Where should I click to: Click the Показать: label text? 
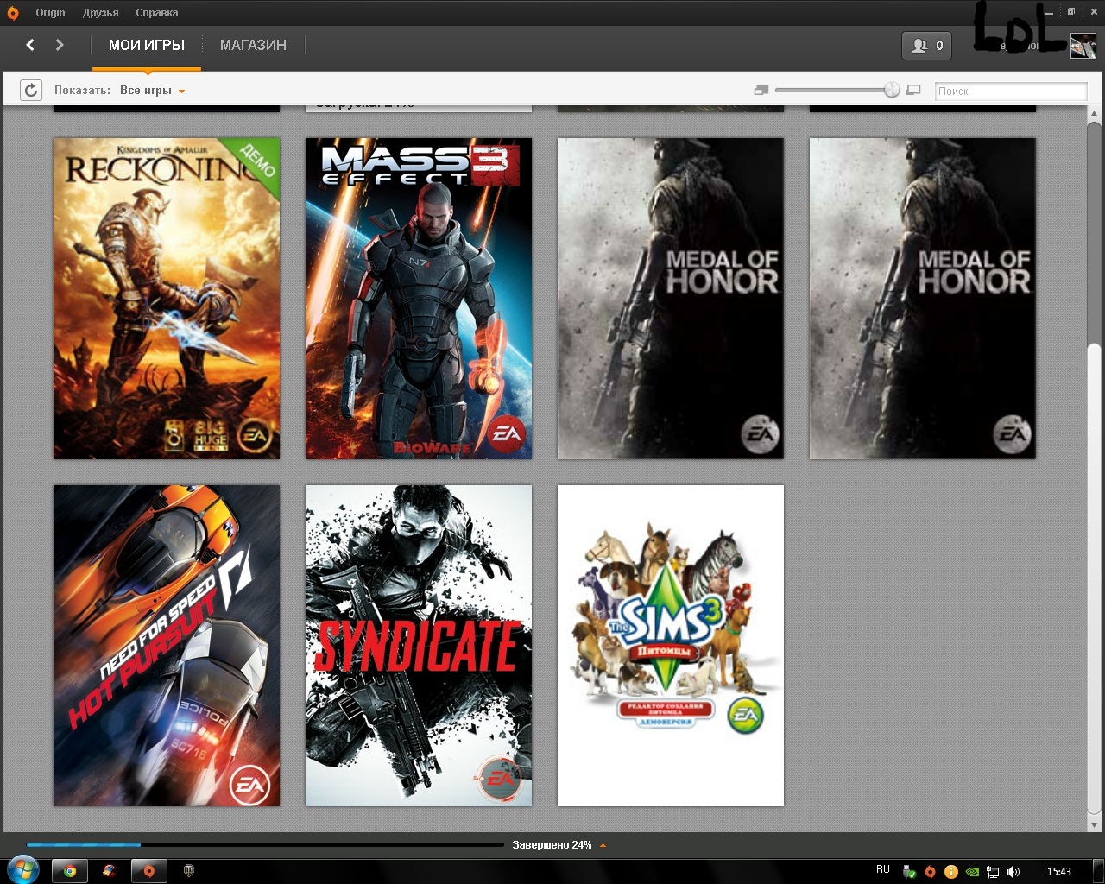(82, 91)
